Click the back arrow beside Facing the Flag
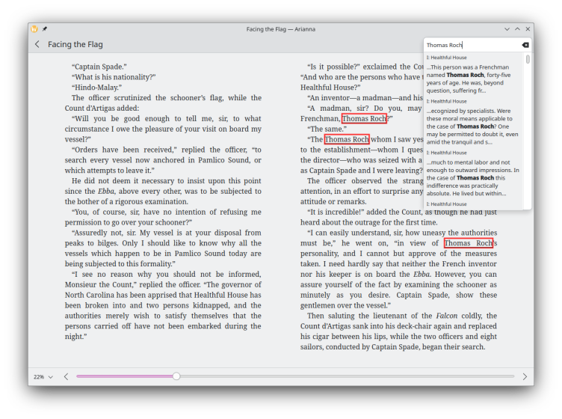The image size is (562, 419). [x=37, y=45]
